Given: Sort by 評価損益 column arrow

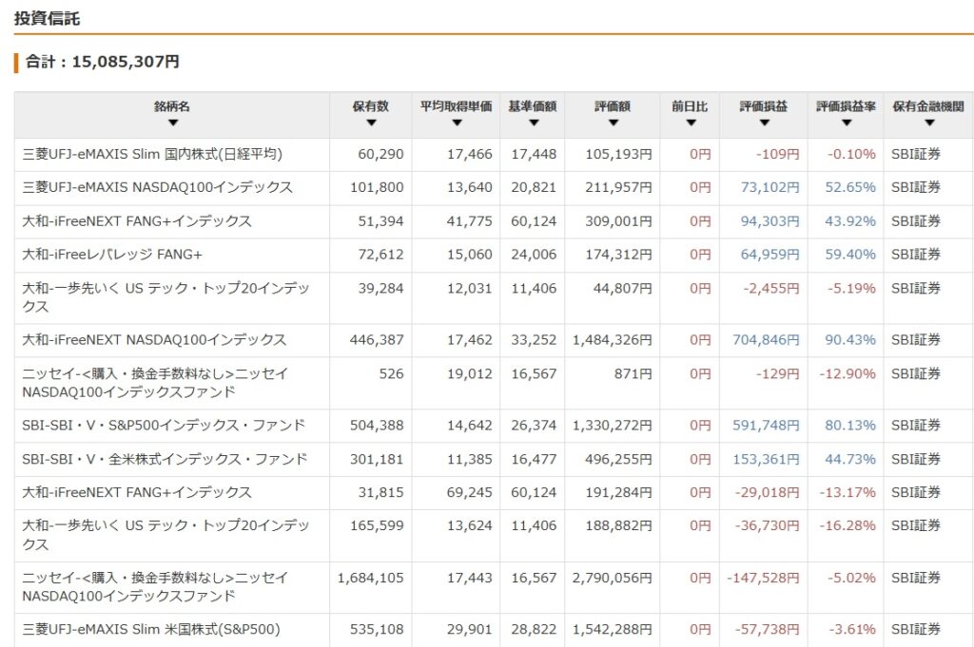Looking at the screenshot, I should (764, 123).
